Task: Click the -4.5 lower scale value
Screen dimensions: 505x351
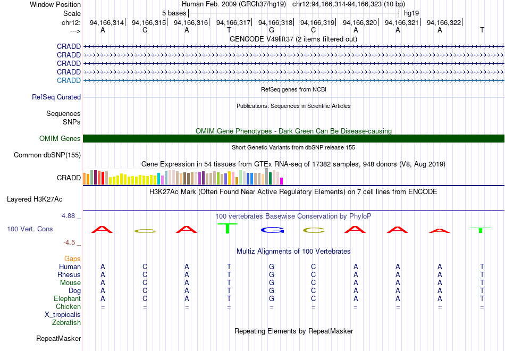Action: click(x=69, y=243)
